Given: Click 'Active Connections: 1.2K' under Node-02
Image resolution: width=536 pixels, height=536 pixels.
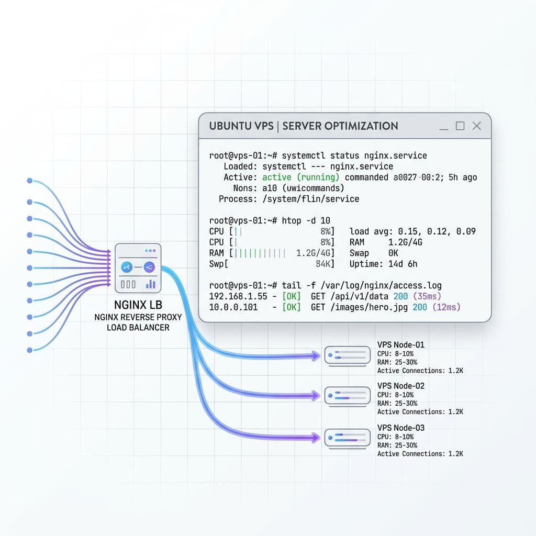Looking at the screenshot, I should [x=420, y=412].
